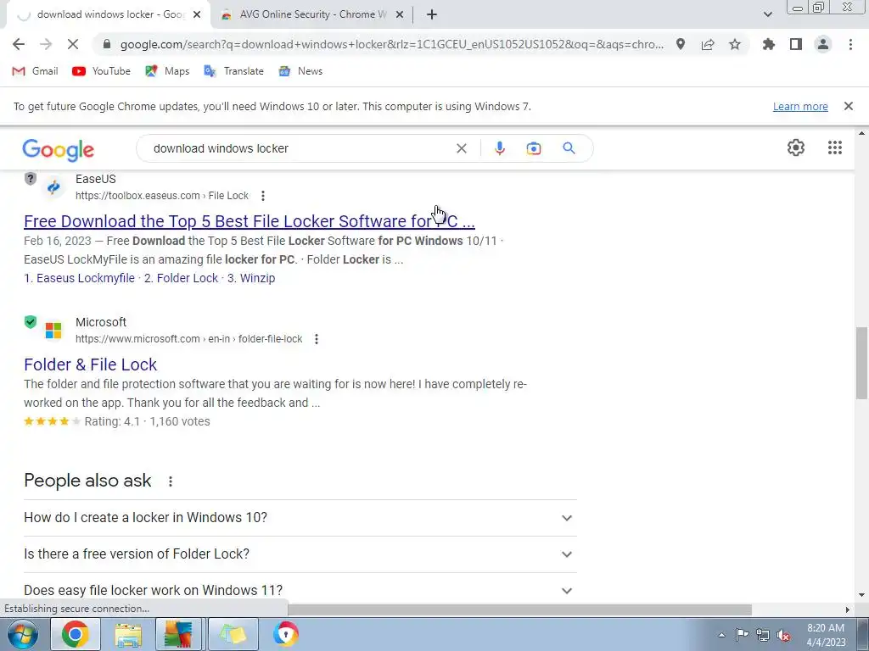Click the location pin icon in address bar

pyautogui.click(x=681, y=44)
